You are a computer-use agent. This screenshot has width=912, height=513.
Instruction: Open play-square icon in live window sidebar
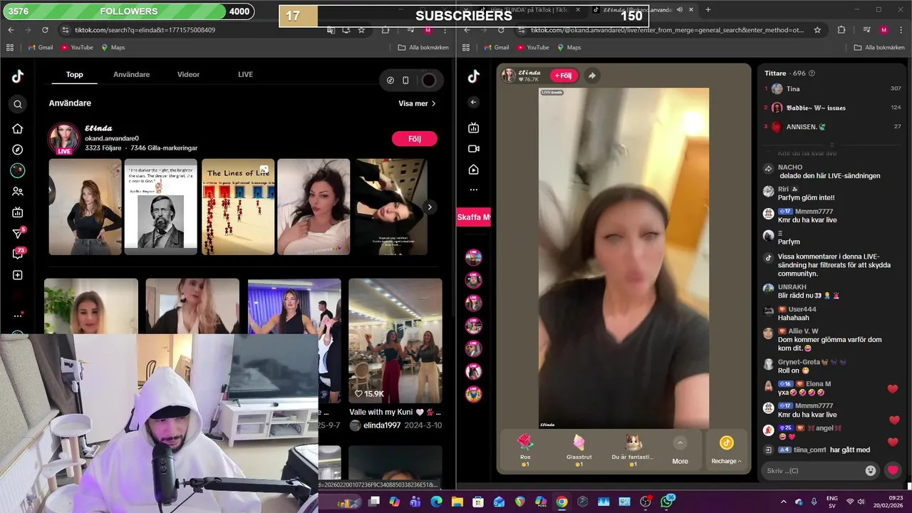(x=474, y=170)
